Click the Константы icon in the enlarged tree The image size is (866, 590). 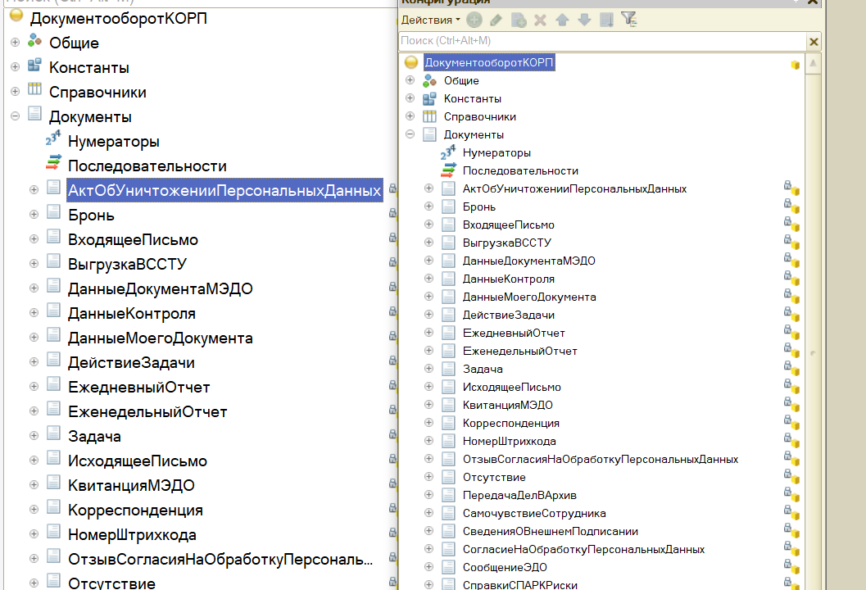34,66
